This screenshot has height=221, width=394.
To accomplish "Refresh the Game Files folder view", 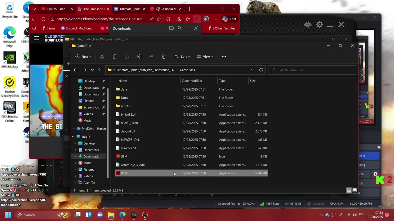I will (x=261, y=70).
